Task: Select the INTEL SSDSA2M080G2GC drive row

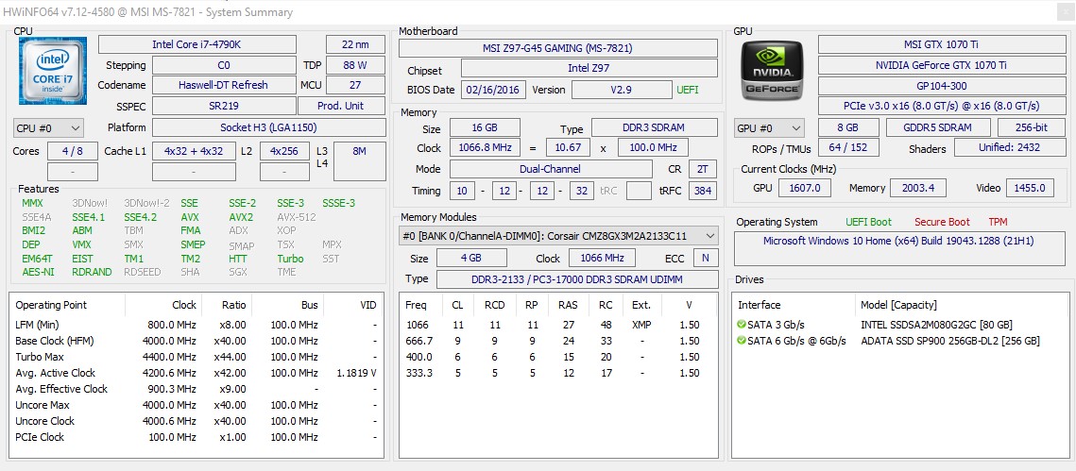Action: pyautogui.click(x=899, y=325)
